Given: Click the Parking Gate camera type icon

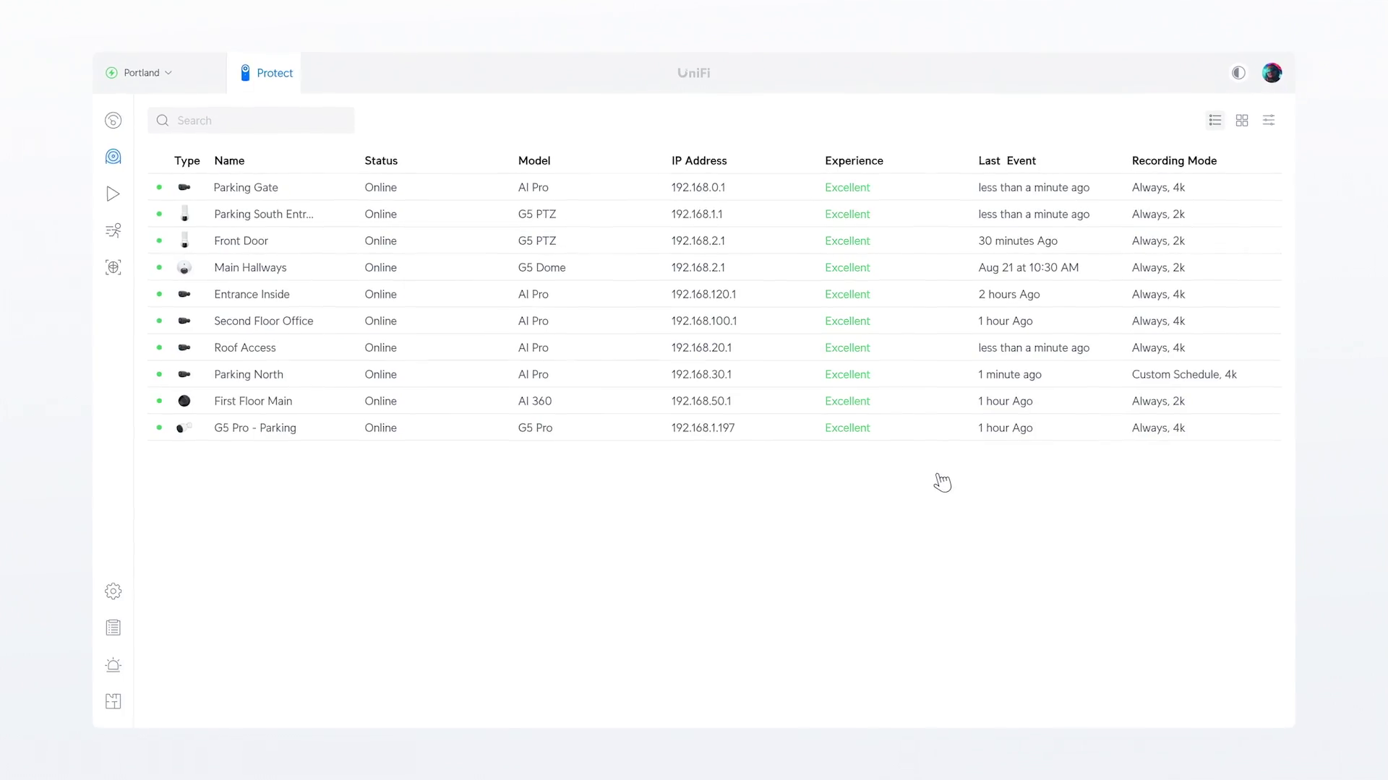Looking at the screenshot, I should click(x=184, y=187).
